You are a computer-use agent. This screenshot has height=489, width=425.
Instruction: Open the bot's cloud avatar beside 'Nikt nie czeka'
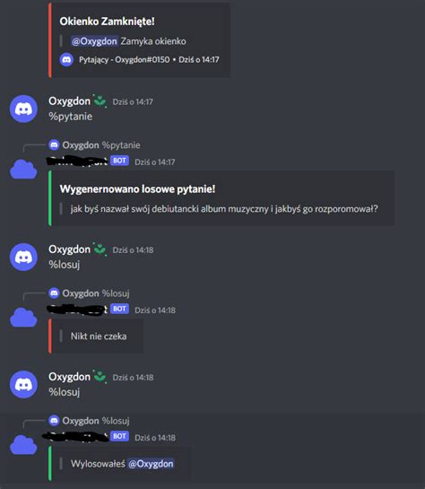click(x=23, y=318)
